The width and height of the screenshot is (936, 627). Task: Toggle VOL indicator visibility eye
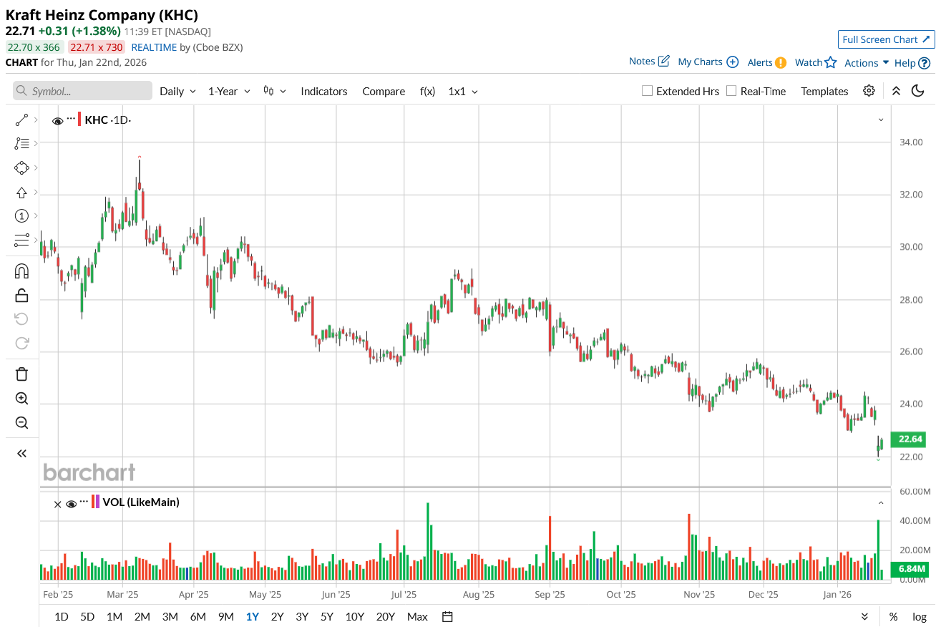71,504
